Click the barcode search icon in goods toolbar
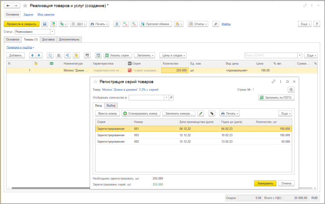 click(87, 55)
